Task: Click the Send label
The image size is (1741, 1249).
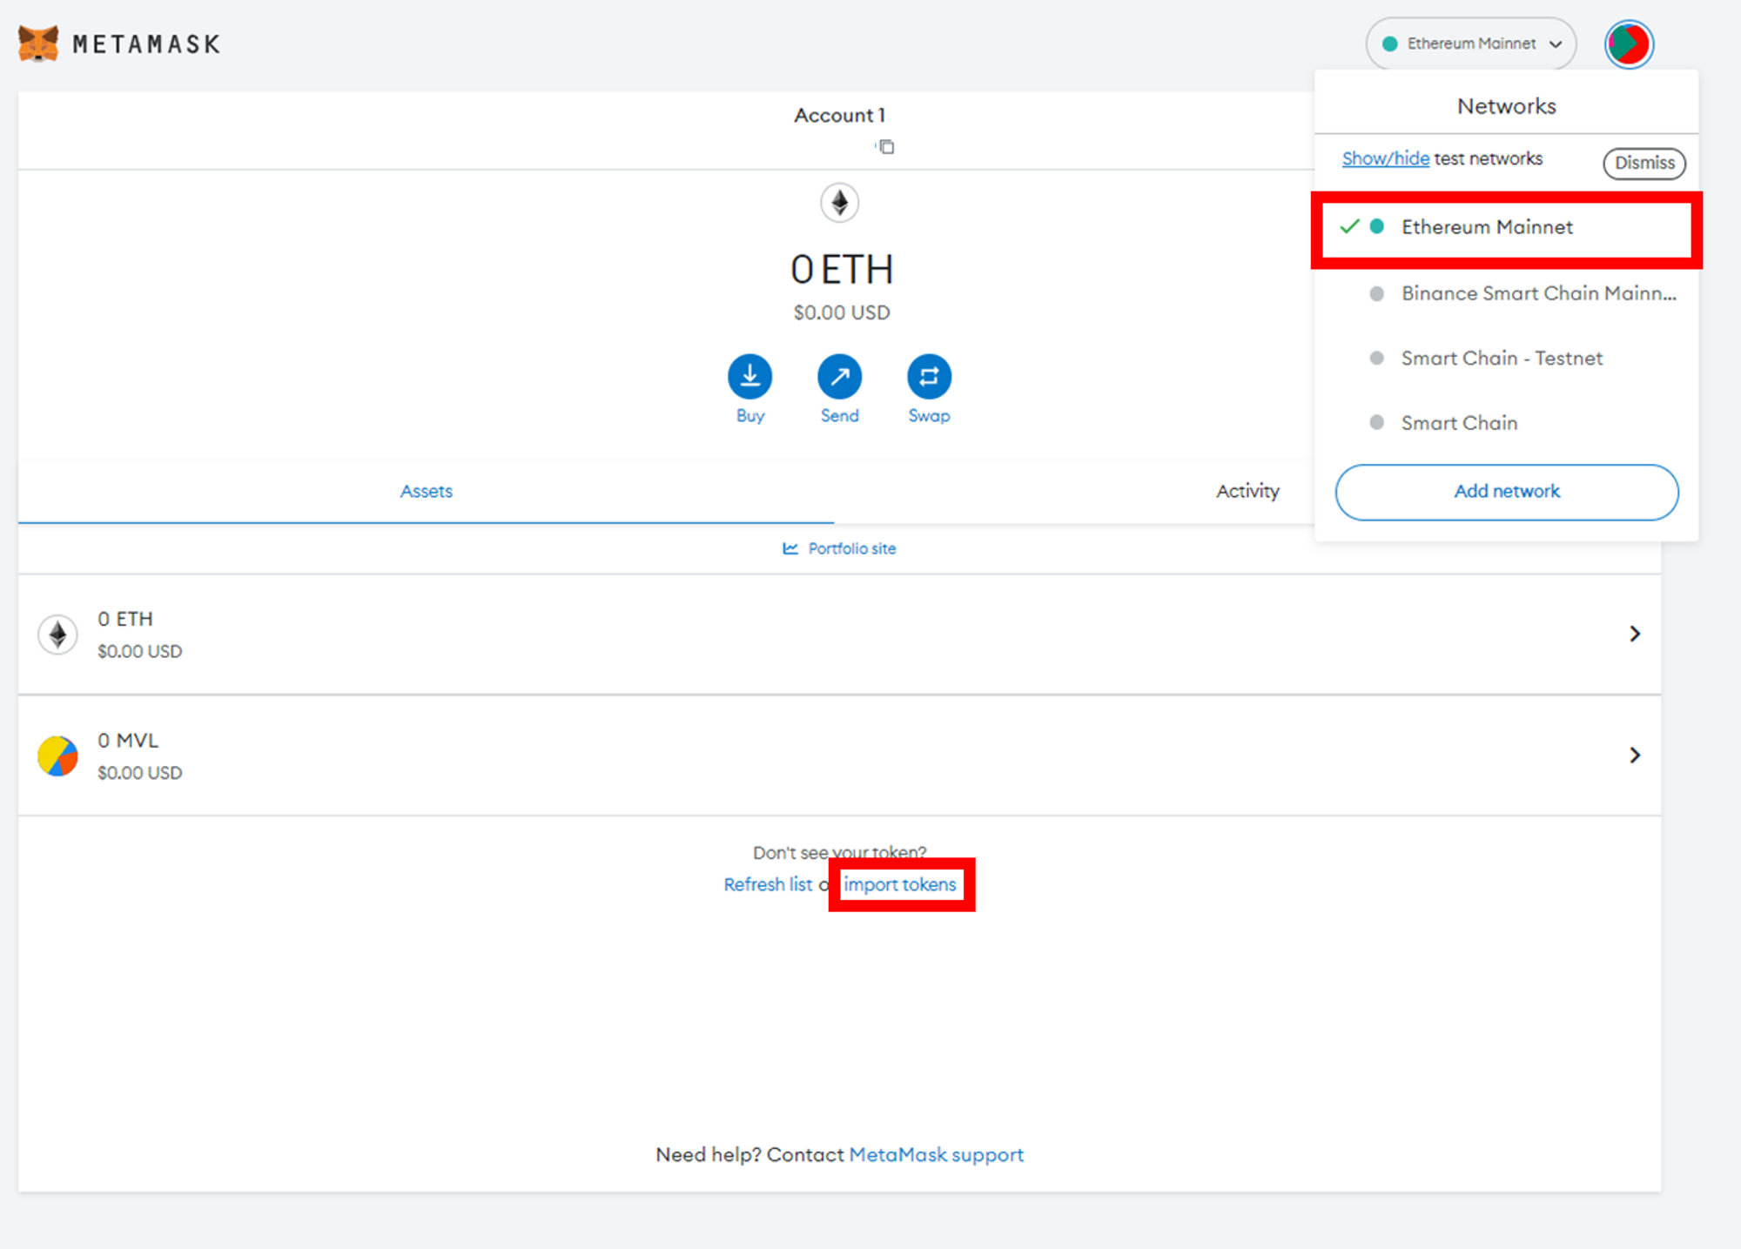Action: pos(839,416)
